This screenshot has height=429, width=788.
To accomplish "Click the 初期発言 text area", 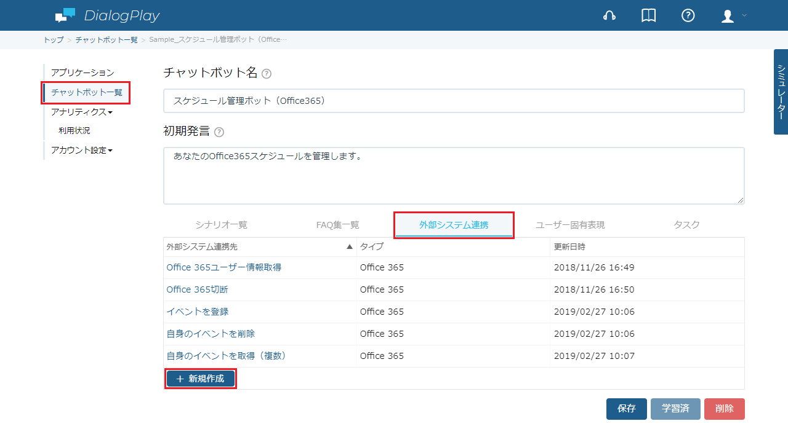I will coord(454,175).
